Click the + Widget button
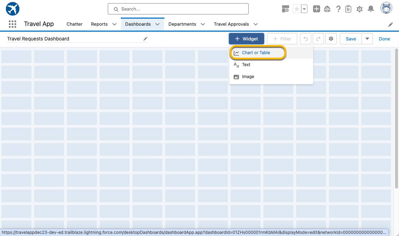 coord(246,39)
